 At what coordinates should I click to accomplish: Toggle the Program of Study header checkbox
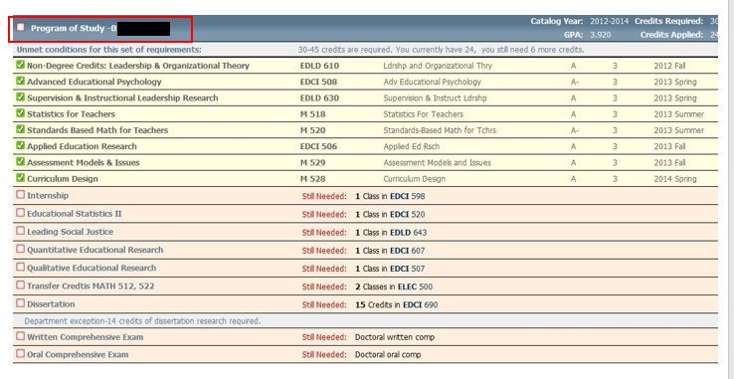click(20, 27)
